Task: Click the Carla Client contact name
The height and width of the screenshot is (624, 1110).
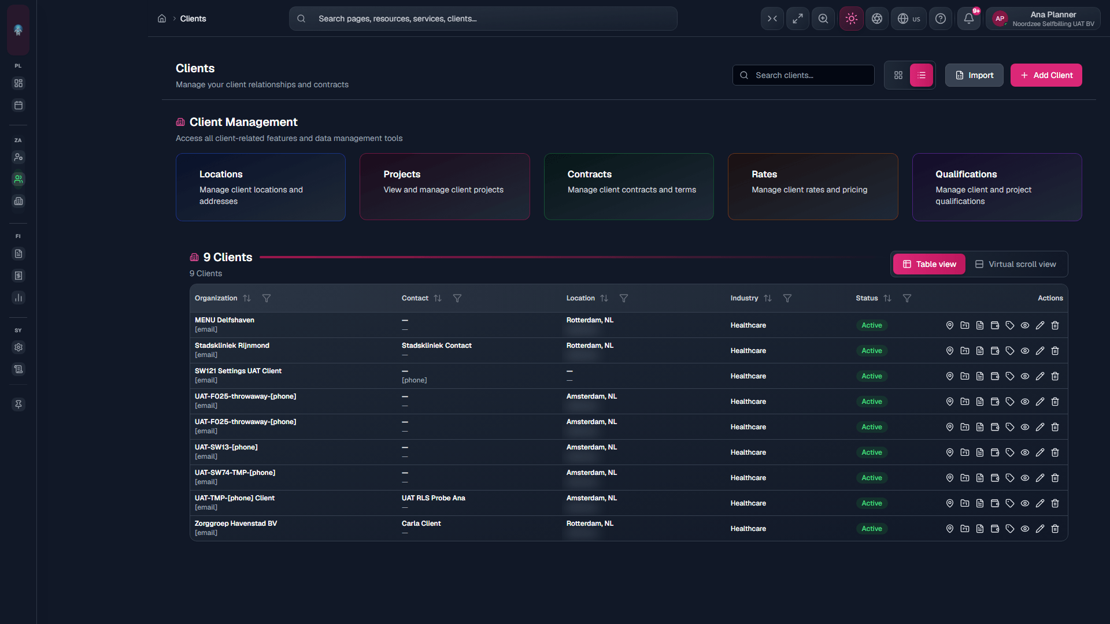Action: [x=421, y=523]
